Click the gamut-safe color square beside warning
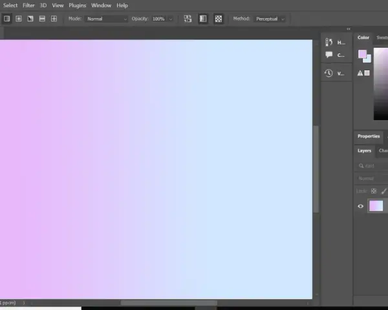 tap(367, 73)
